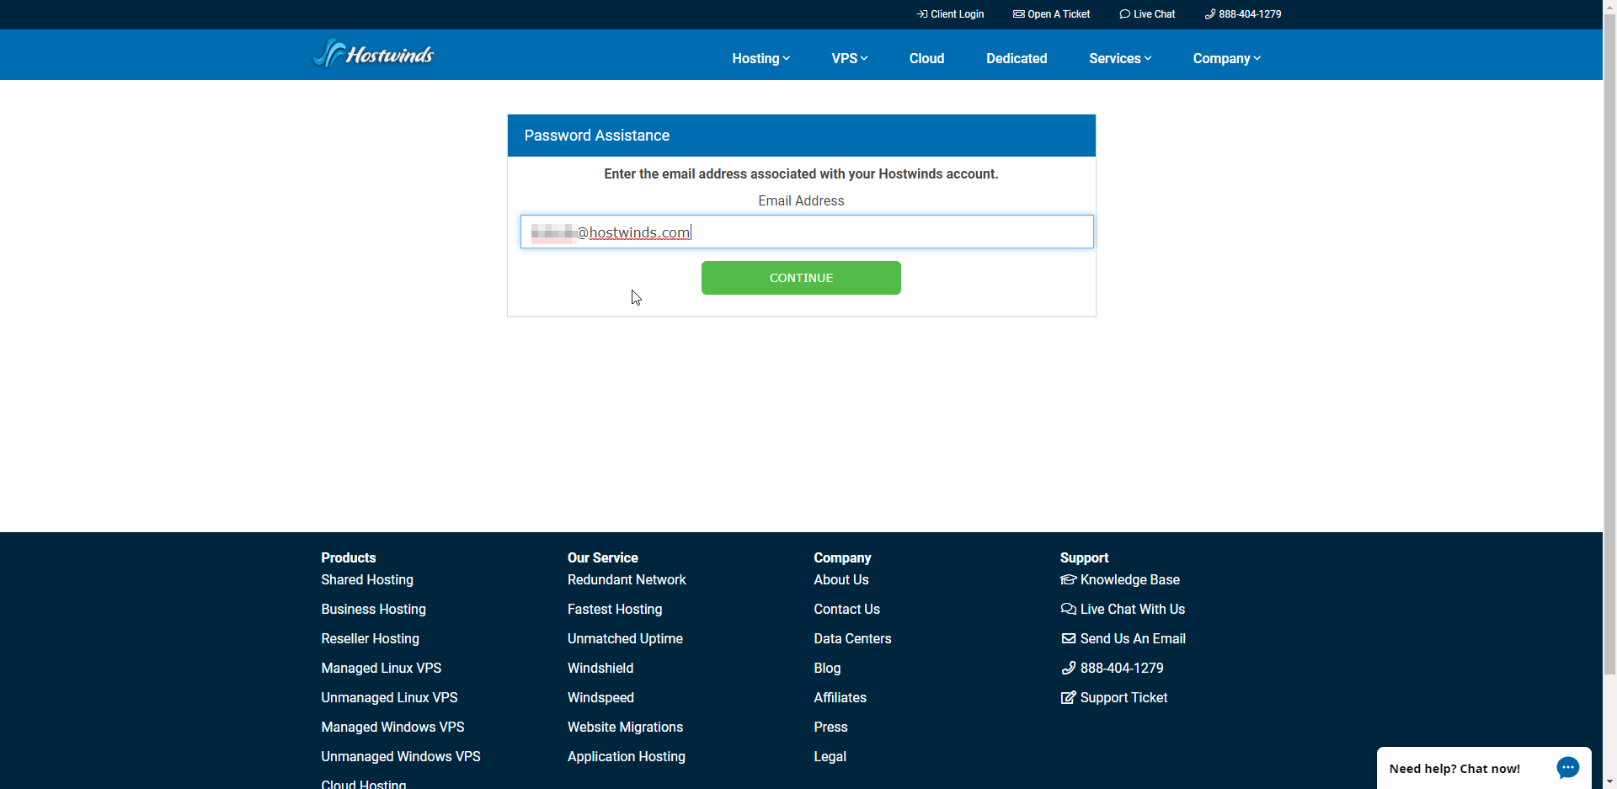Open Unmanaged Windows VPS link
This screenshot has width=1617, height=789.
point(401,756)
